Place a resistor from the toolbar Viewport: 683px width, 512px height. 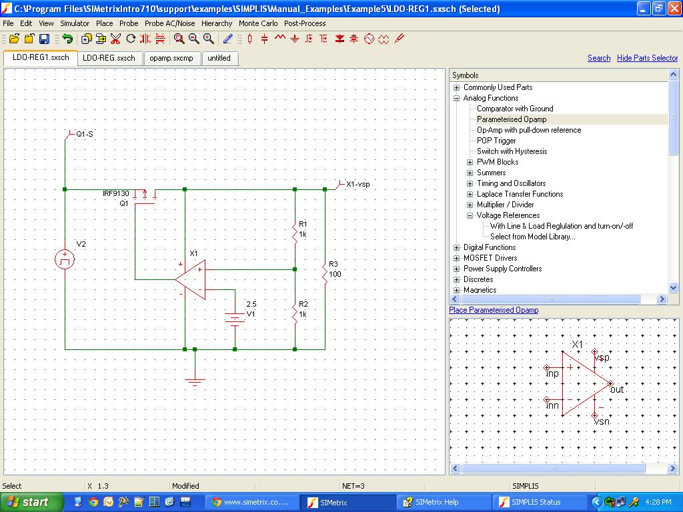click(x=250, y=39)
